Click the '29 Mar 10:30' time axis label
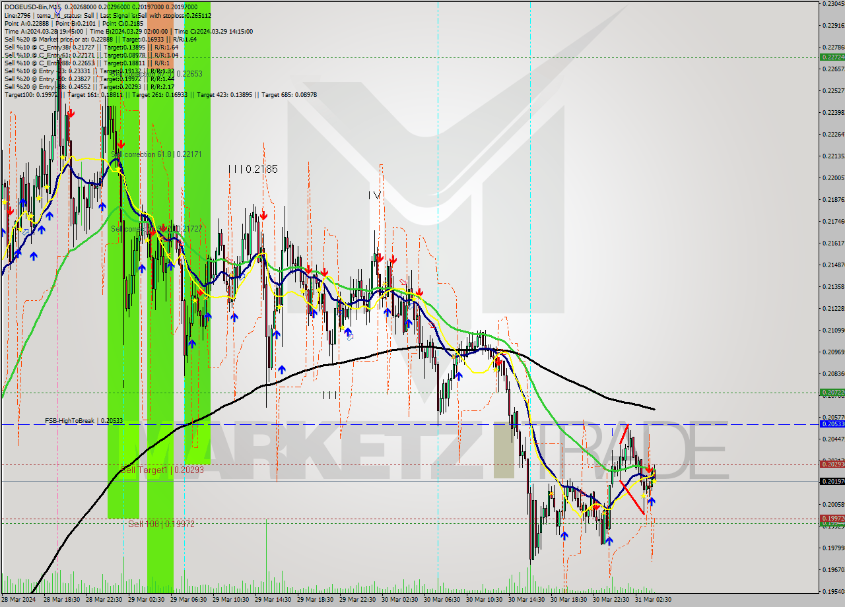Viewport: 845px width, 607px height. pos(231,600)
